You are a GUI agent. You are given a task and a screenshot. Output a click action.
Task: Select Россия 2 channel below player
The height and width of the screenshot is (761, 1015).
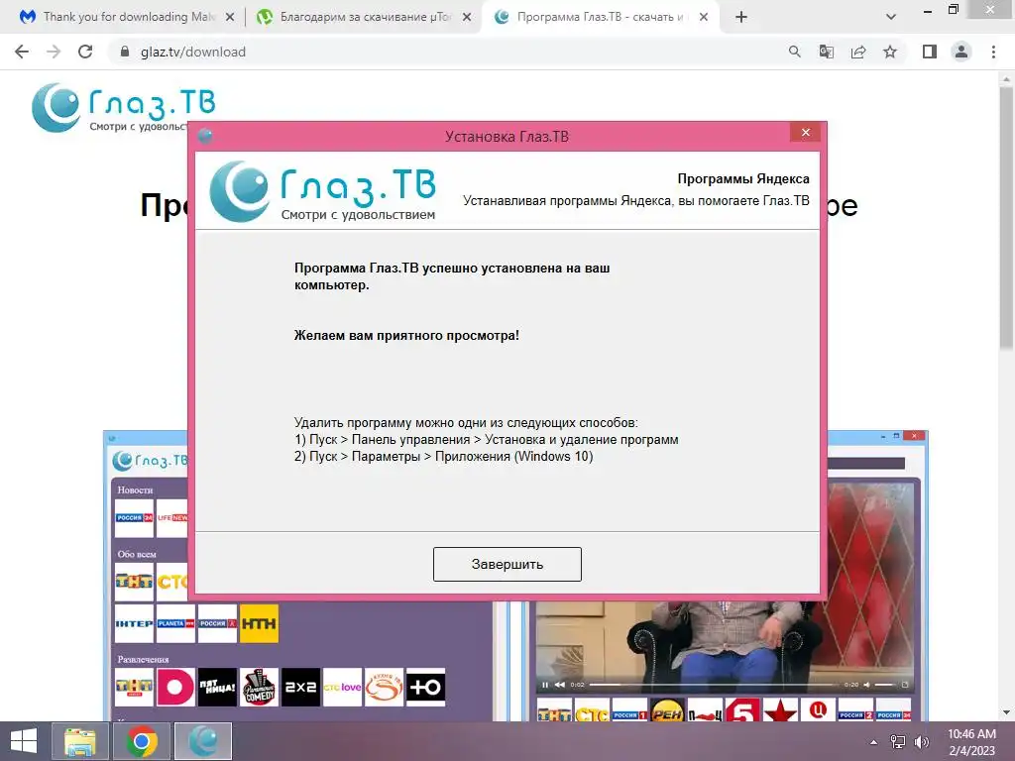point(855,710)
